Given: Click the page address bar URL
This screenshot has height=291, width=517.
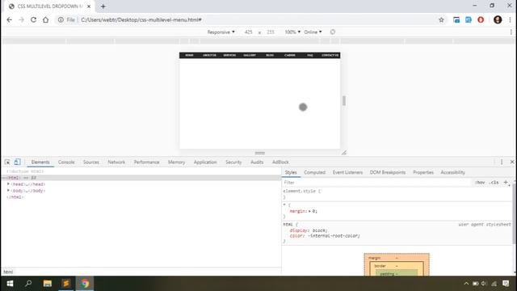Looking at the screenshot, I should (x=141, y=19).
